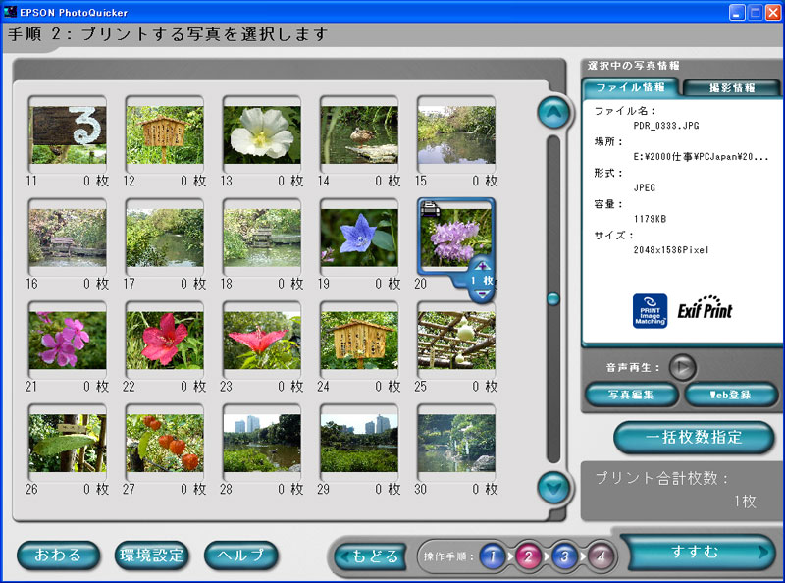Select red hibiscus thumbnail 23
This screenshot has height=583, width=785.
(x=261, y=341)
